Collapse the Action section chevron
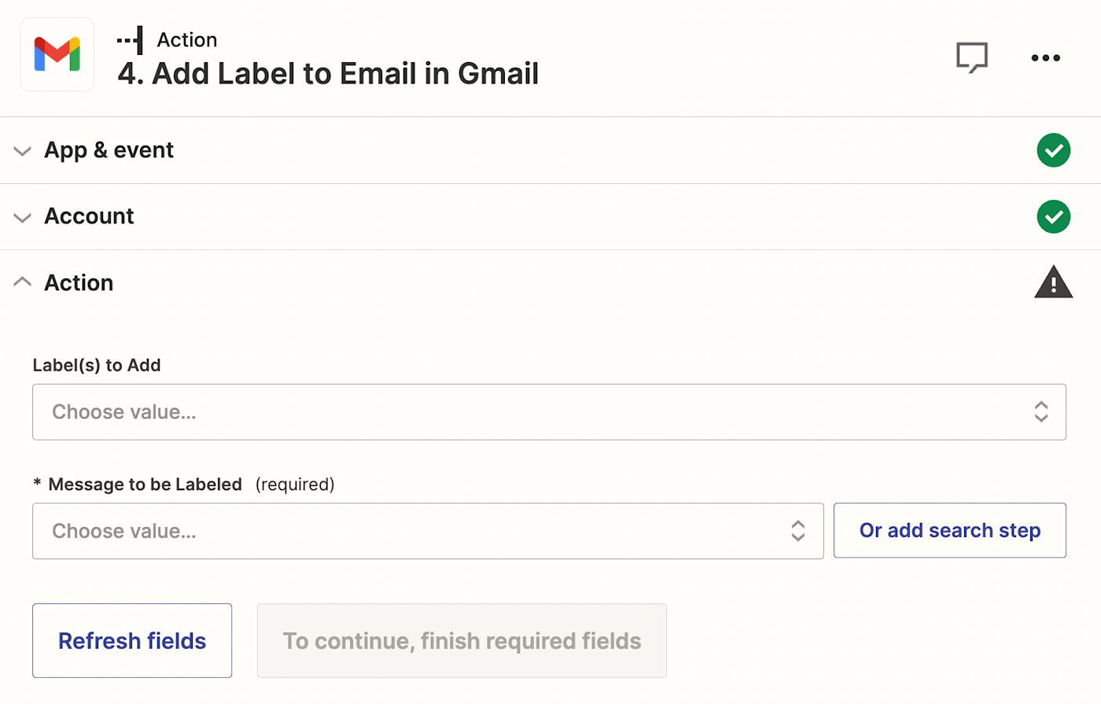The height and width of the screenshot is (704, 1101). (23, 282)
